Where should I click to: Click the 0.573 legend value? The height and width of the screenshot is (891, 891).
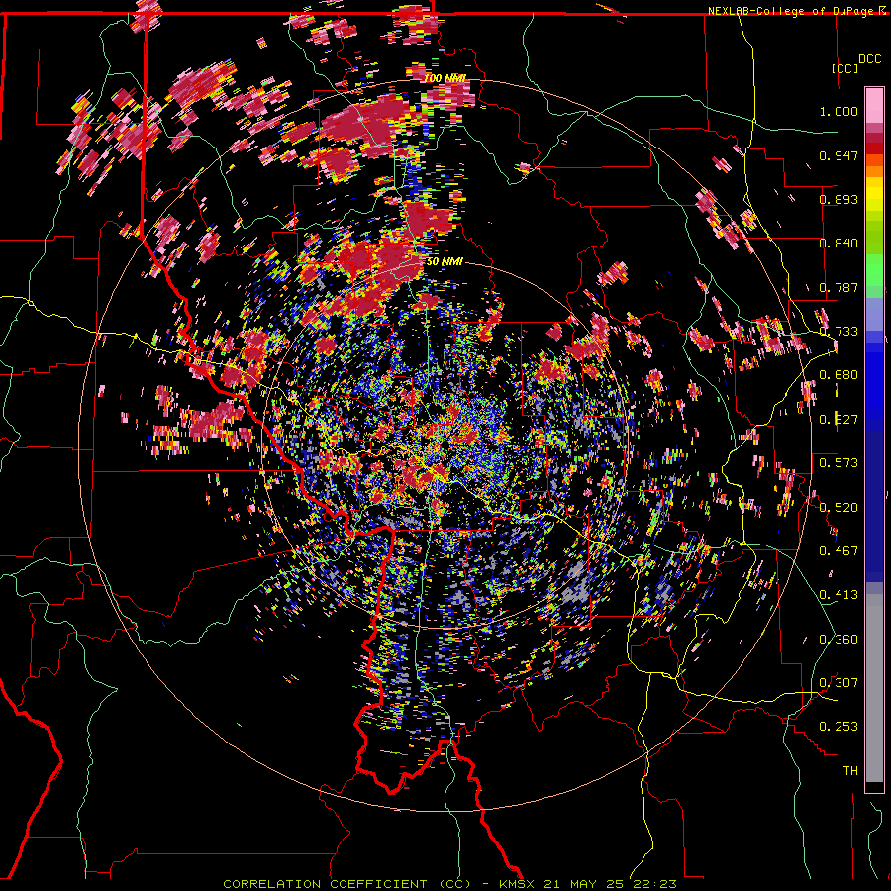pos(839,463)
